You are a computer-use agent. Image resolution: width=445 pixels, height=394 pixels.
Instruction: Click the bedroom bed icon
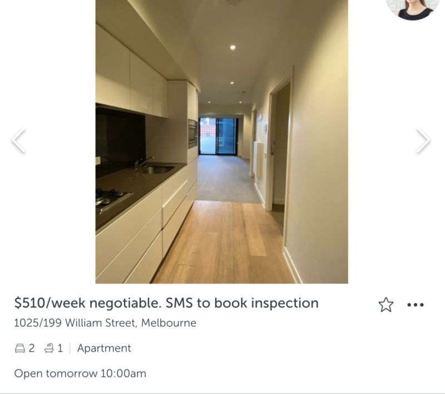19,348
